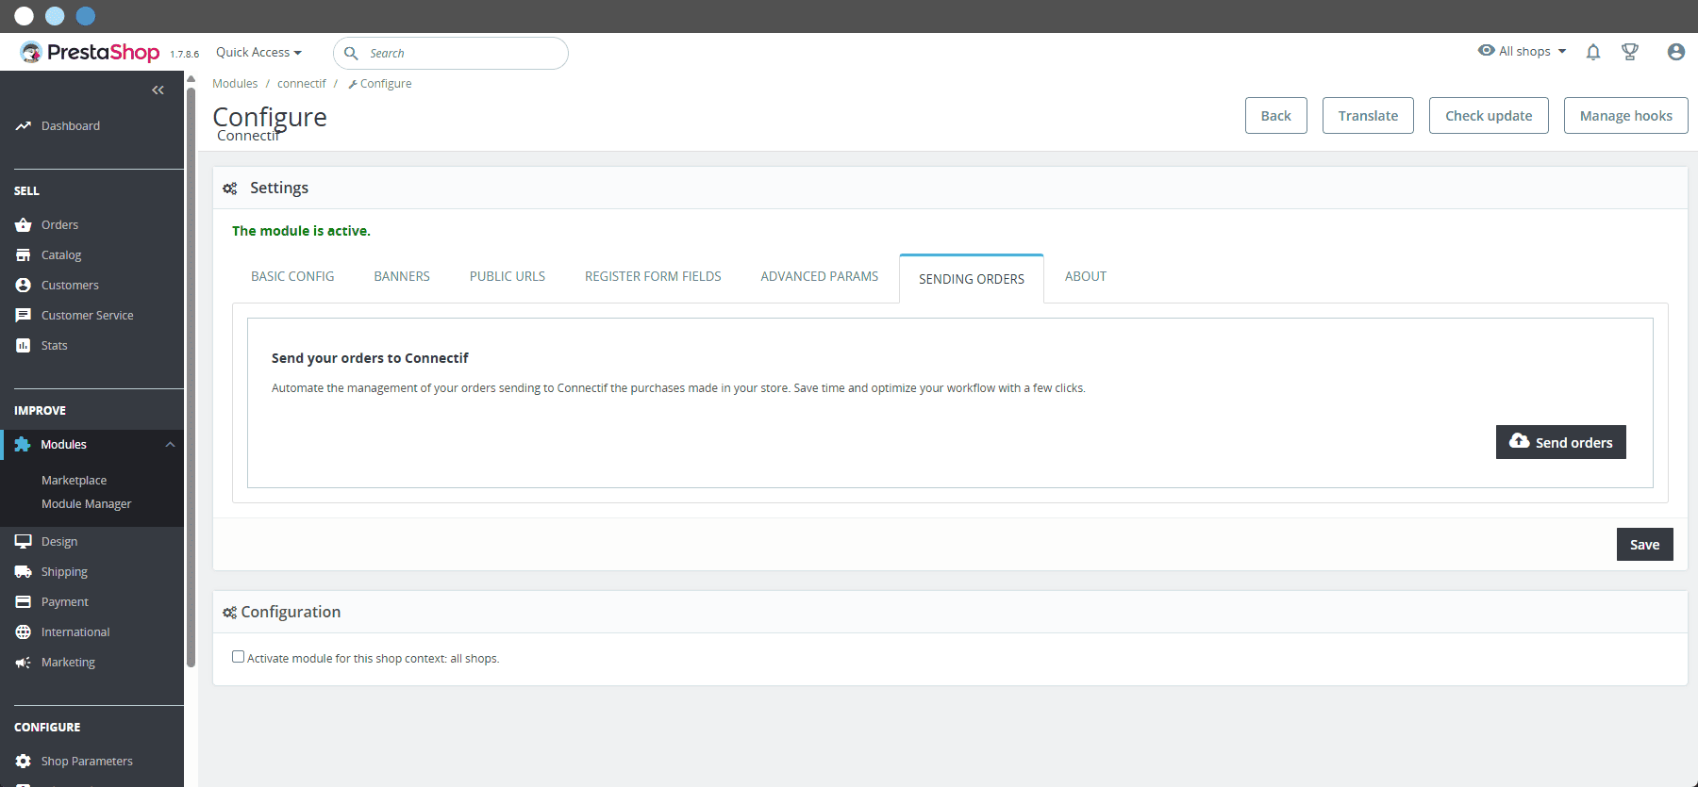This screenshot has width=1698, height=787.
Task: Select the Advanced Params tab
Action: tap(820, 277)
